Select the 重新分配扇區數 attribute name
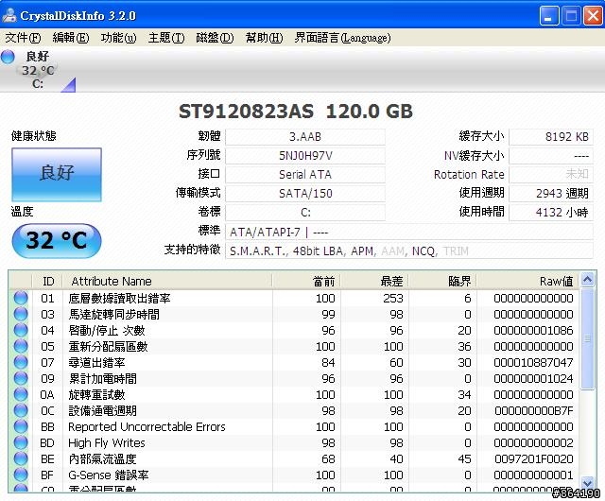 tap(108, 347)
